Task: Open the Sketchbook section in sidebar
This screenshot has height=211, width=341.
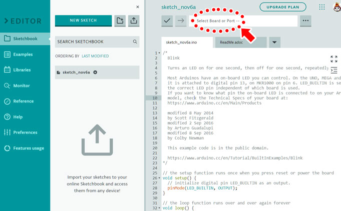Action: (25, 38)
